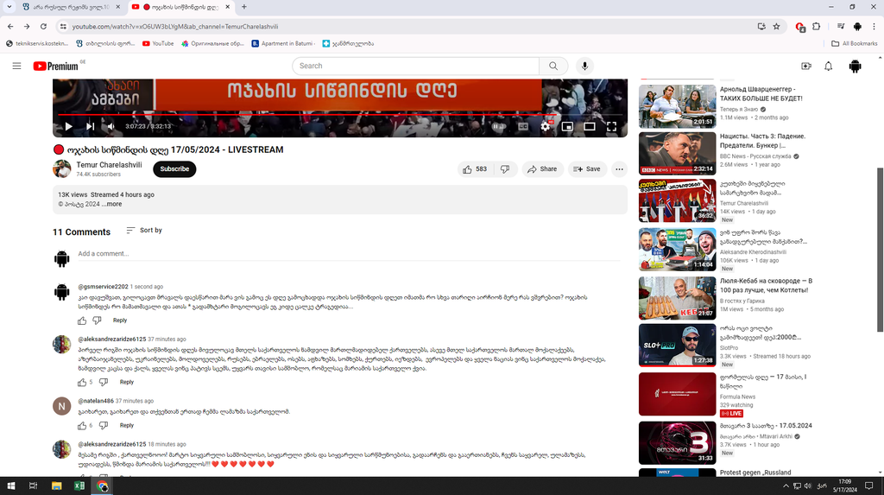Image resolution: width=884 pixels, height=495 pixels.
Task: Reply to @aleksandrezaridze6125 37-minute-old comment
Action: [127, 382]
